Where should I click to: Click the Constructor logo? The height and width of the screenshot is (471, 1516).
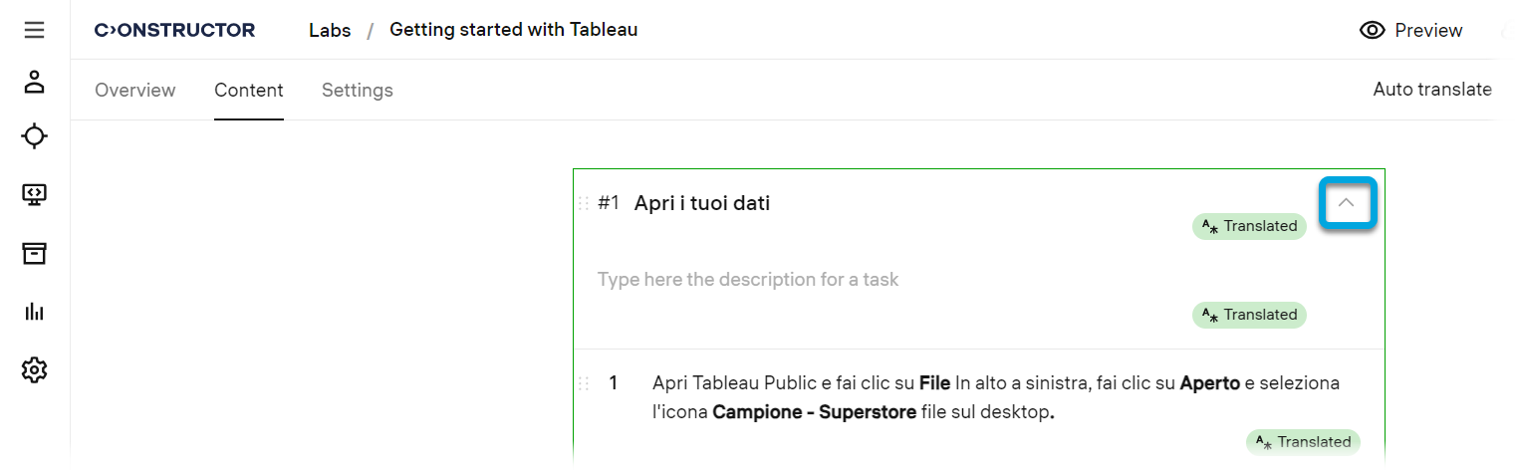click(175, 30)
